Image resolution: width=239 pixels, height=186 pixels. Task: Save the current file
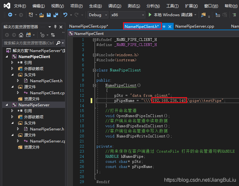[49, 15]
